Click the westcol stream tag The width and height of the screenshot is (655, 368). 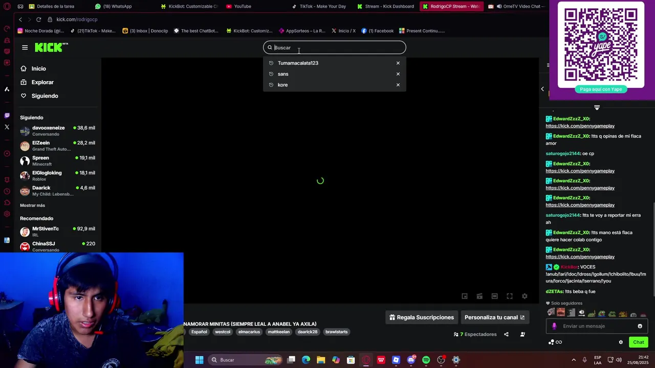[x=223, y=332]
